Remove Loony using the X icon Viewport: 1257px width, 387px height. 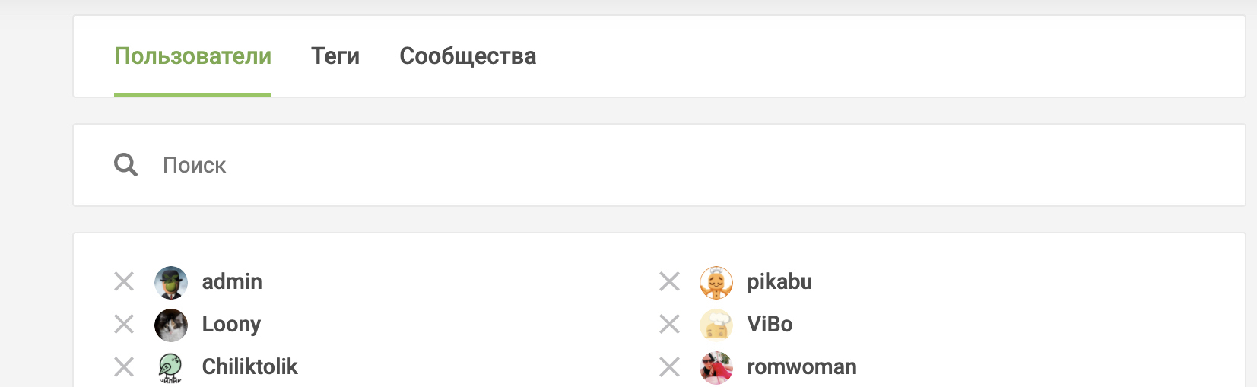(124, 325)
